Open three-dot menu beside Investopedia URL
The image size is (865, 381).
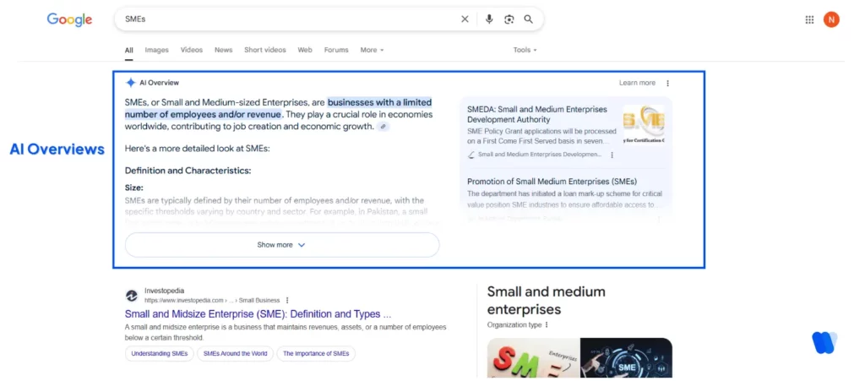pos(287,301)
